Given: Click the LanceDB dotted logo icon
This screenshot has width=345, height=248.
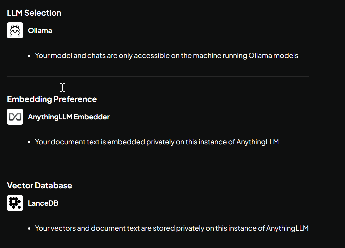Looking at the screenshot, I should point(15,203).
